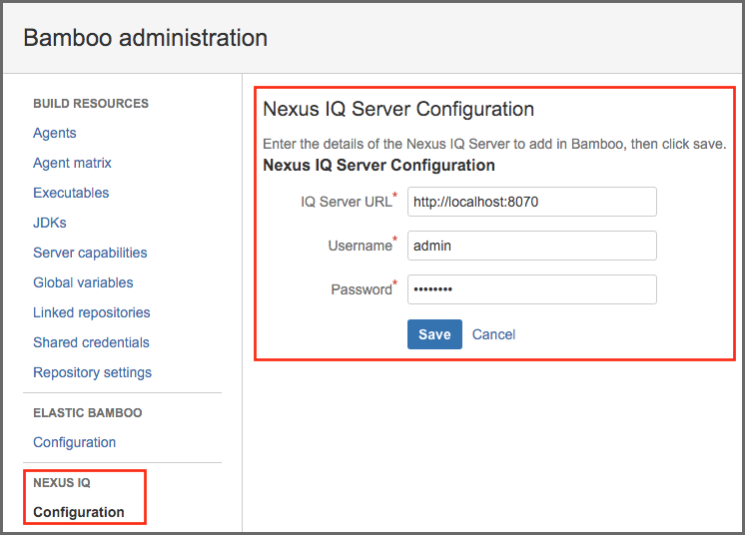Click the Password field label
The image size is (745, 535).
click(x=361, y=289)
